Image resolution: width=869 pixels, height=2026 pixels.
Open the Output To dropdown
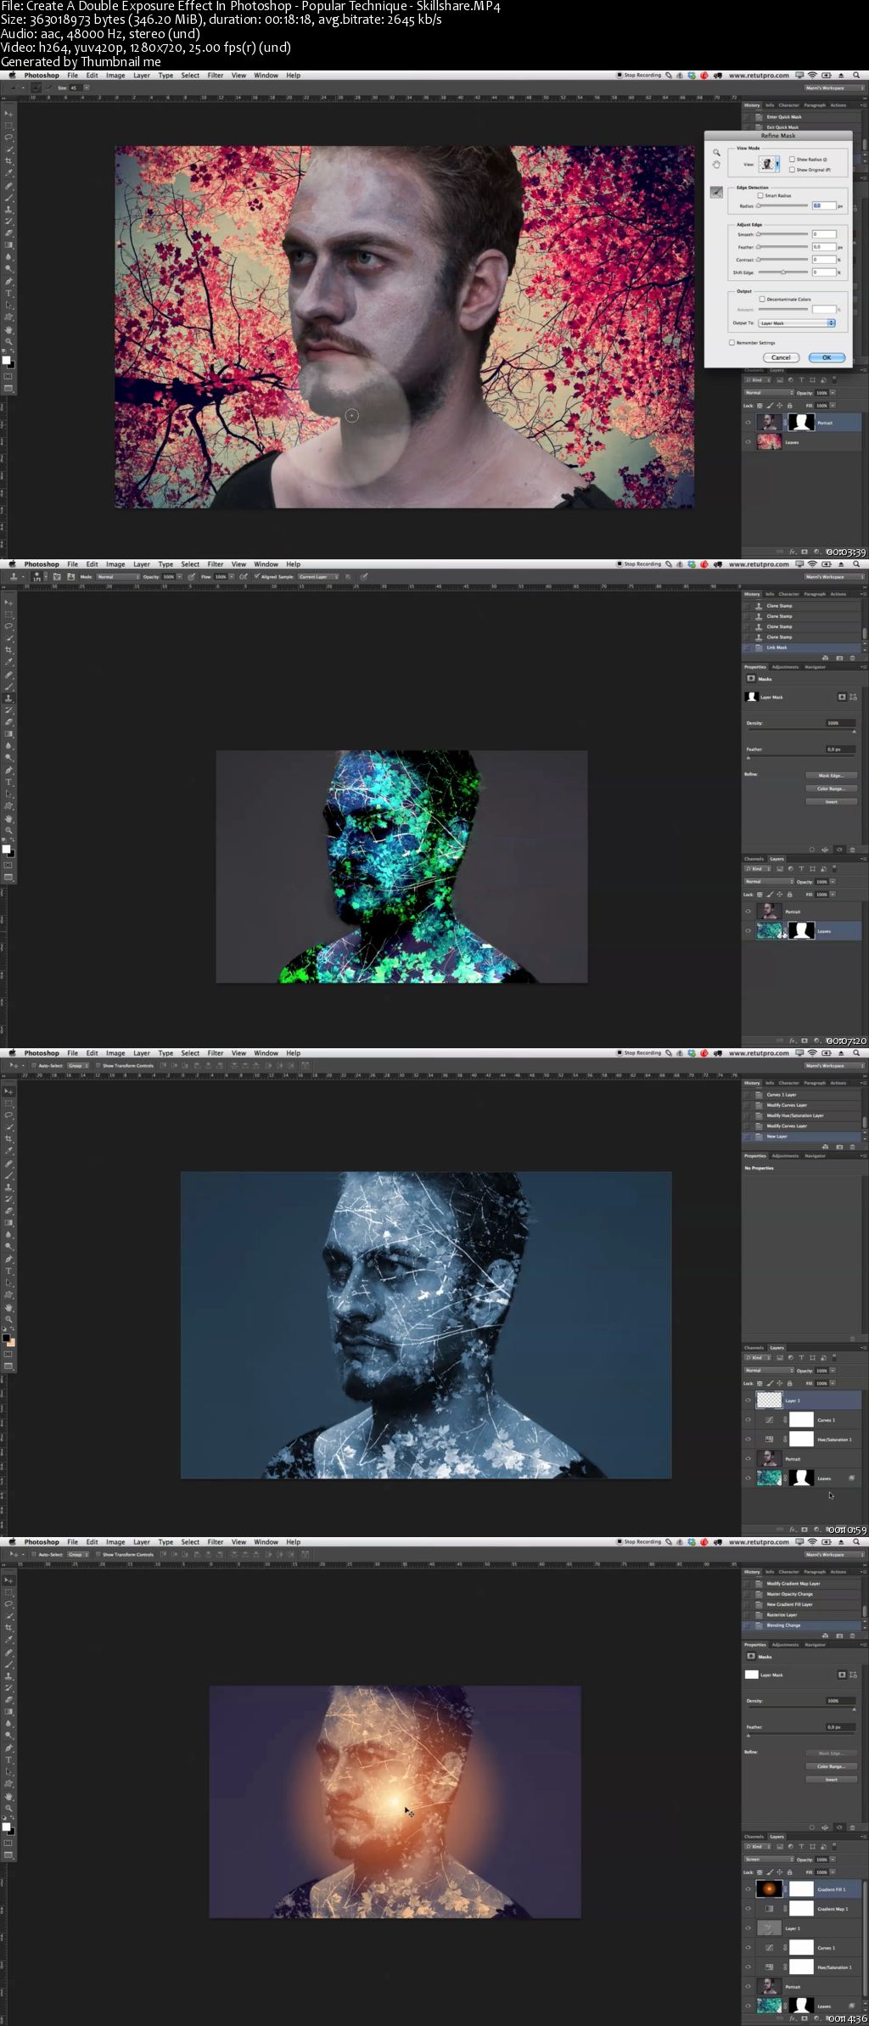click(x=797, y=323)
